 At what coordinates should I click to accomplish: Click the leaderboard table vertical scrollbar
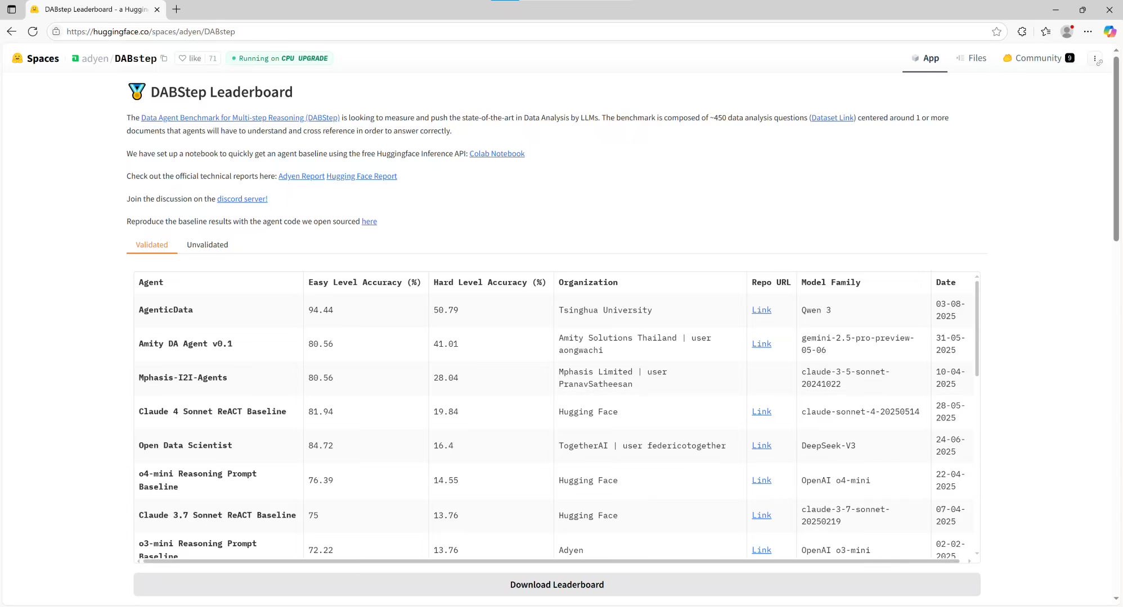click(x=977, y=328)
